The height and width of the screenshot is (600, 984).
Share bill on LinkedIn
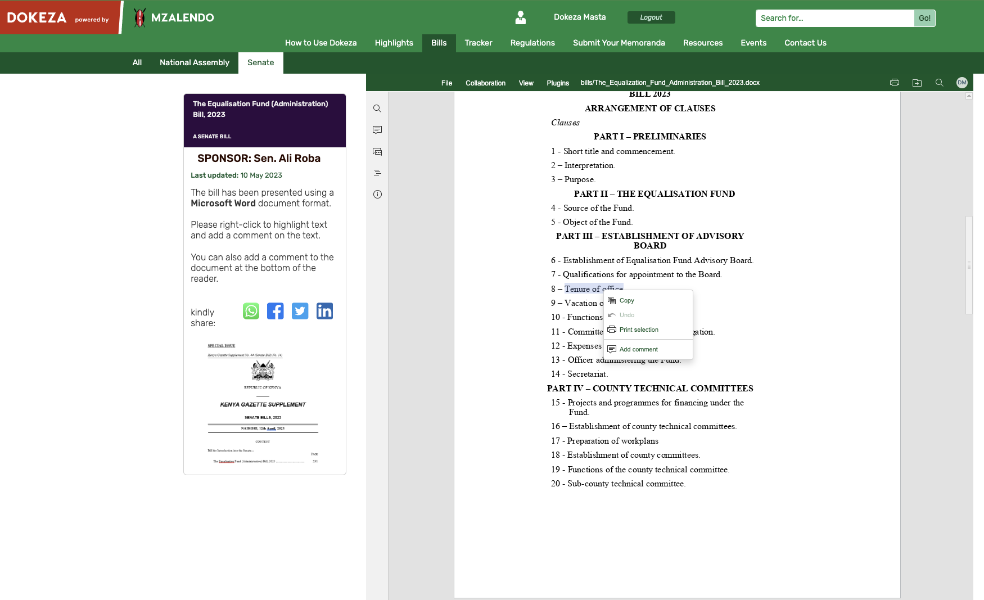point(324,311)
